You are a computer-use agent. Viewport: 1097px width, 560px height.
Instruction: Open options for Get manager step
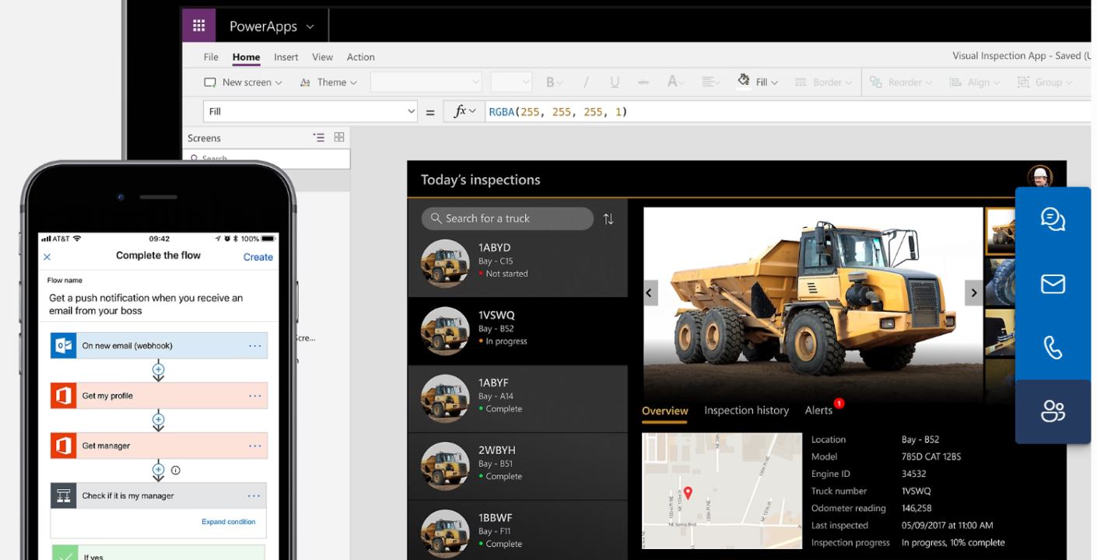(254, 446)
